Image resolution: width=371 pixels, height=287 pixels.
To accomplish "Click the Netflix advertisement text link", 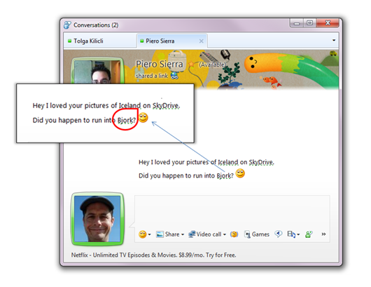I will tap(153, 255).
